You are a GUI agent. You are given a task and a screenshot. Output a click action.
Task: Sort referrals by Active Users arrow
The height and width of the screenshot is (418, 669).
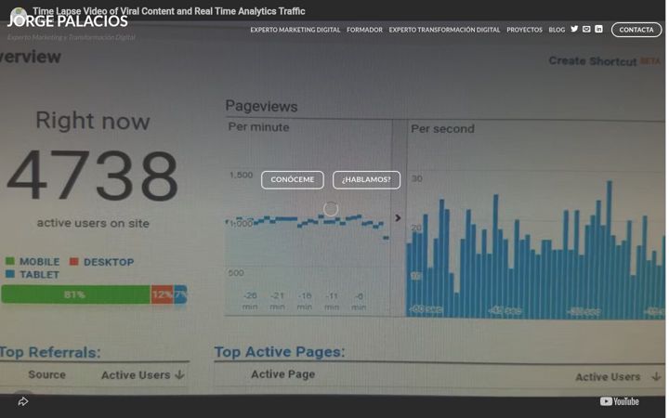179,375
